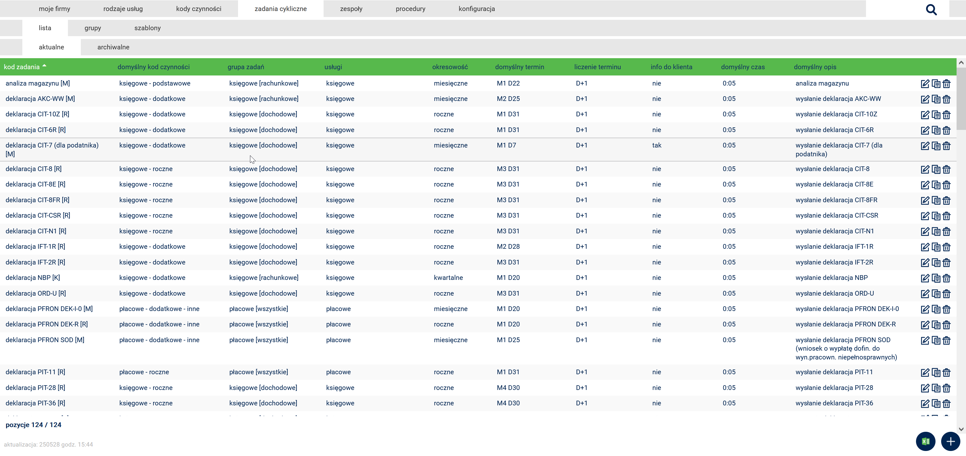Edit deklaracja CIT-N1 [R] task
The height and width of the screenshot is (456, 966).
point(925,231)
